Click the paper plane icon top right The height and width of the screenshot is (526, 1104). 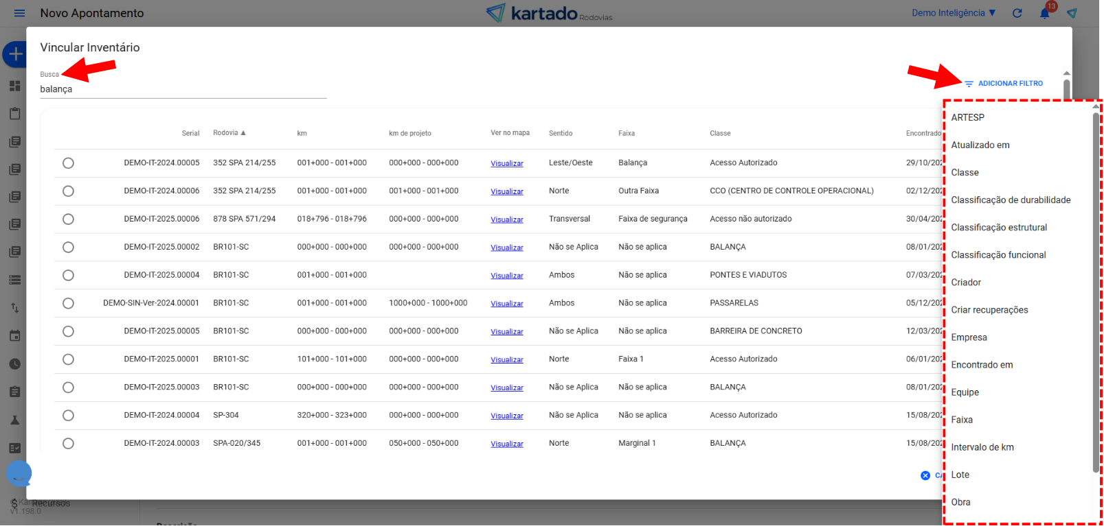click(1072, 13)
